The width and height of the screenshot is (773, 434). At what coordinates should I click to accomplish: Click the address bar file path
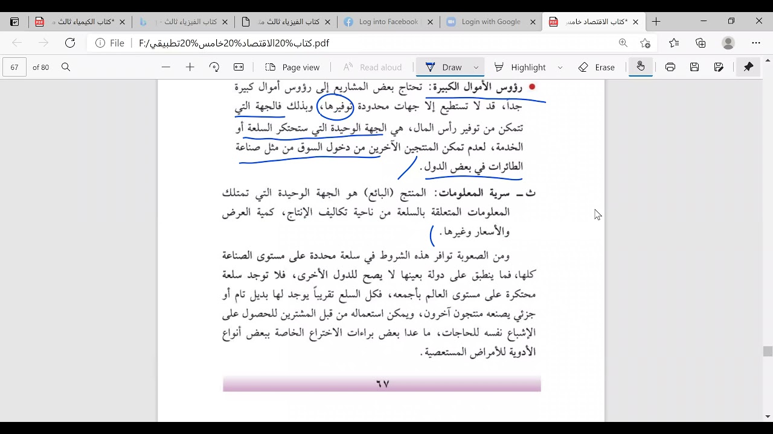point(234,43)
